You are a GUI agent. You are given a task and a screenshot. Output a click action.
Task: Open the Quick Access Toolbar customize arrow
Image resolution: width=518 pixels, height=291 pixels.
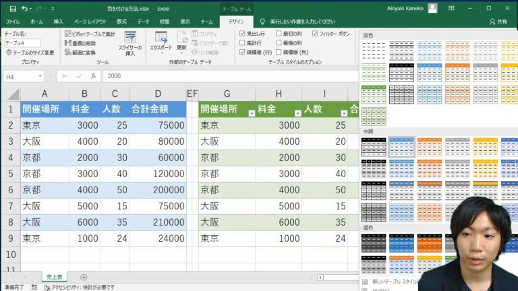pos(53,9)
